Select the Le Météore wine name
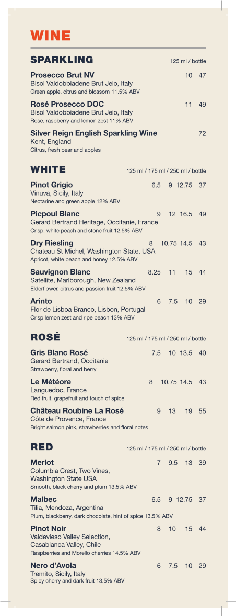This screenshot has width=236, height=616. pyautogui.click(x=51, y=381)
